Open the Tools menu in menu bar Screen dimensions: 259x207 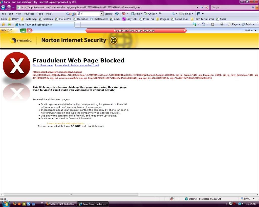click(40, 14)
